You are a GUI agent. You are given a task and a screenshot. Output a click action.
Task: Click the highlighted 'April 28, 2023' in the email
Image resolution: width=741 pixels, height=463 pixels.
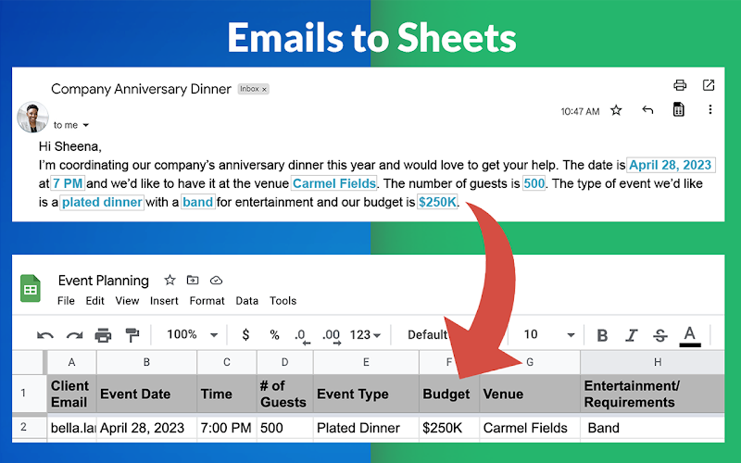[x=671, y=165]
